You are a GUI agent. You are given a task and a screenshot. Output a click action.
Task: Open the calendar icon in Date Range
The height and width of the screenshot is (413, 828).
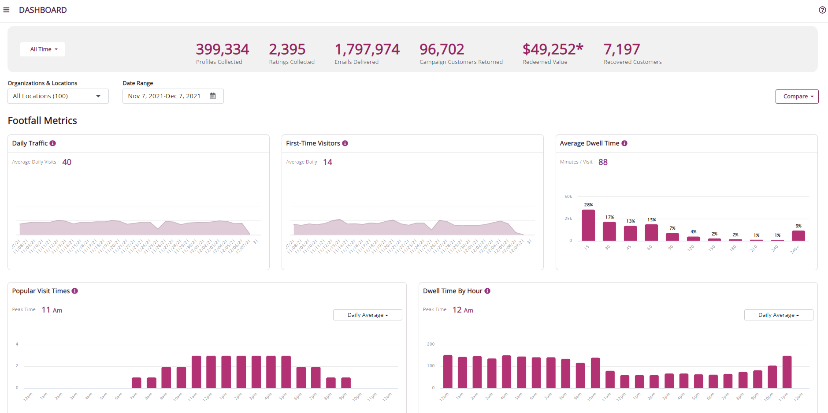click(212, 96)
